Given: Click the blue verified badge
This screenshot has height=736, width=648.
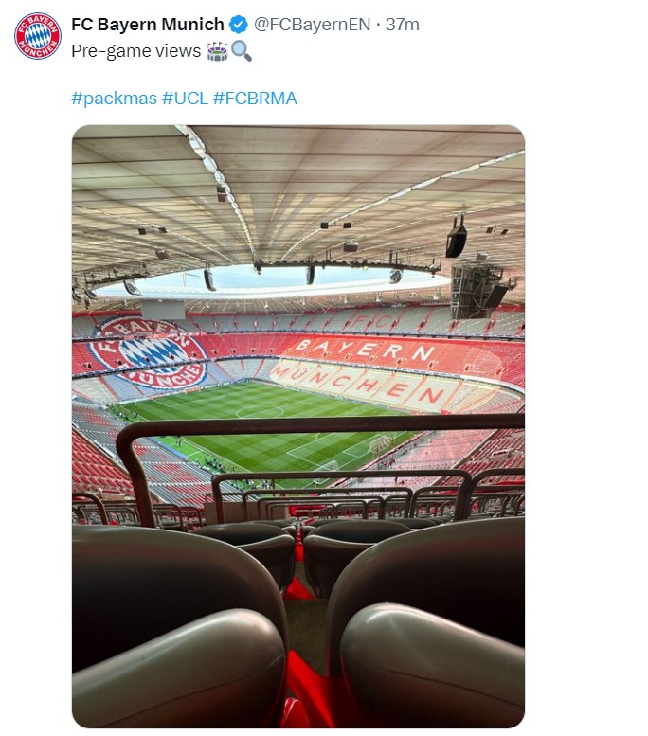Looking at the screenshot, I should click(239, 25).
